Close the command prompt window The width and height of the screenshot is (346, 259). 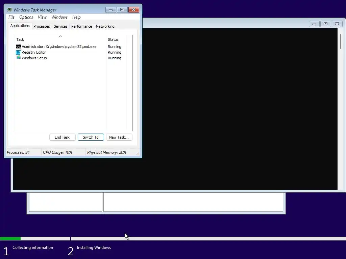pyautogui.click(x=337, y=24)
